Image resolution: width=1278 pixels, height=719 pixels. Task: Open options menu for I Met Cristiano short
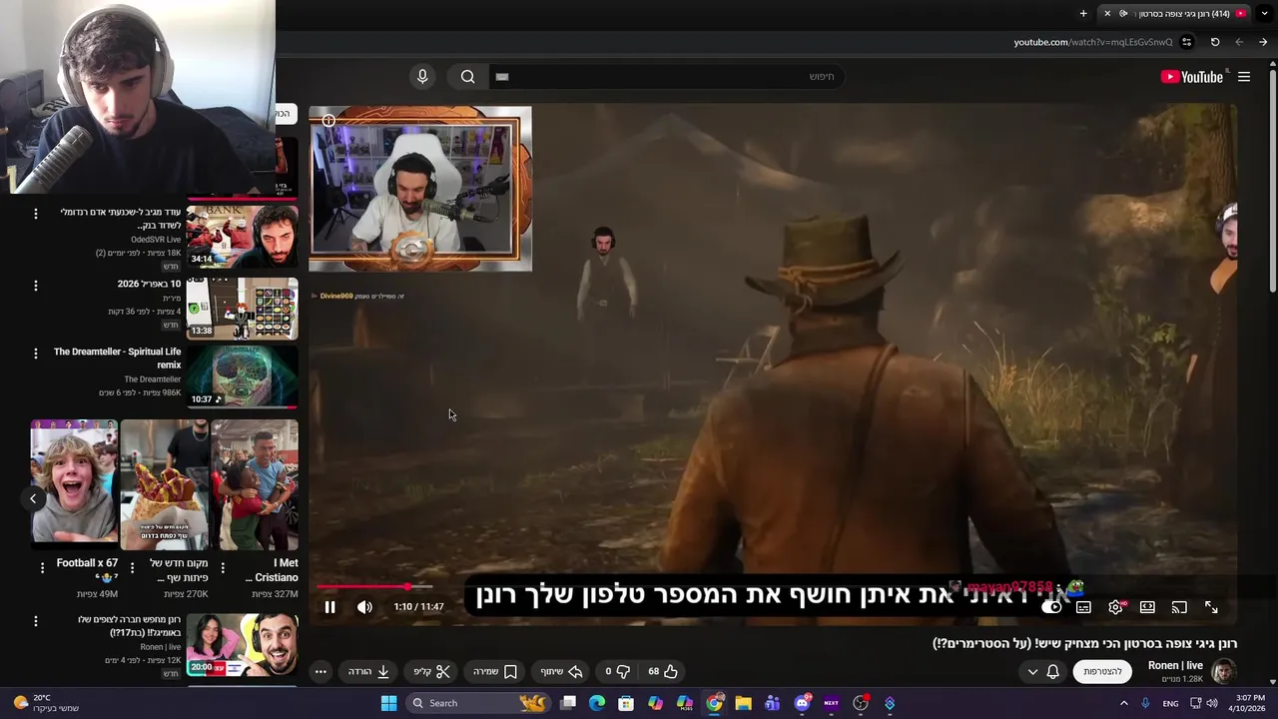coord(223,568)
